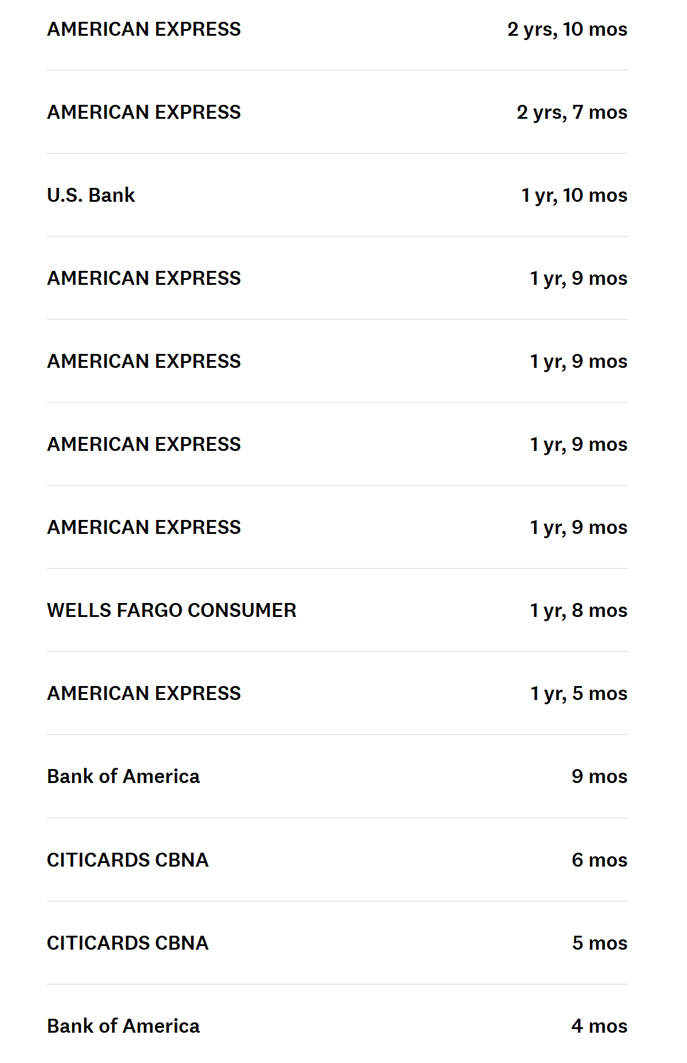Viewport: 687px width, 1063px height.
Task: Click Bank of America account aged 4 mos
Action: click(x=123, y=1026)
